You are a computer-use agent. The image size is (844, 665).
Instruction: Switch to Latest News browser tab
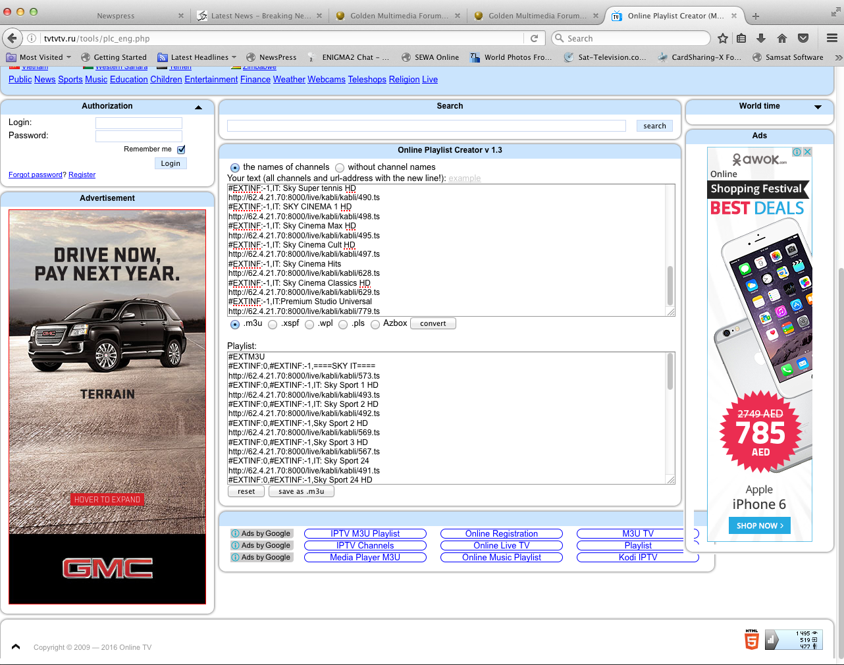coord(260,16)
